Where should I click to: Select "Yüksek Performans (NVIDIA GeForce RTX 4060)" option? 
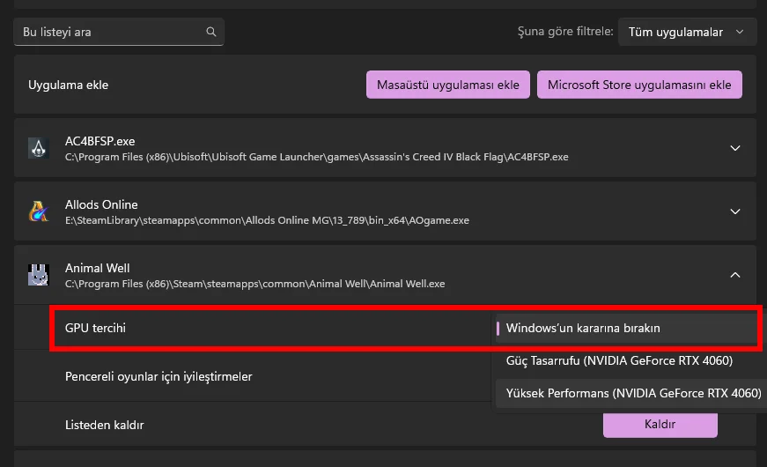tap(631, 393)
